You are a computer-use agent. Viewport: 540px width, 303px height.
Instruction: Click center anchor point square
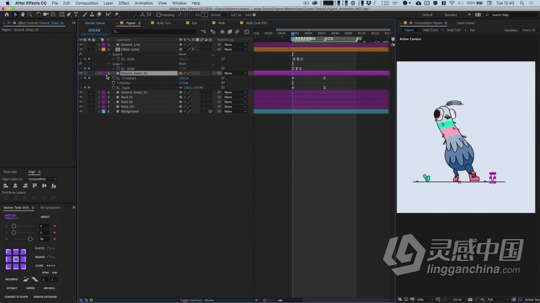click(16, 259)
